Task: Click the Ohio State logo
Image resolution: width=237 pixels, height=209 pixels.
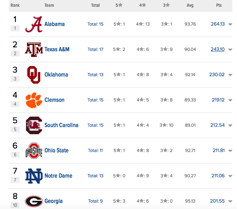Action: coord(34,151)
